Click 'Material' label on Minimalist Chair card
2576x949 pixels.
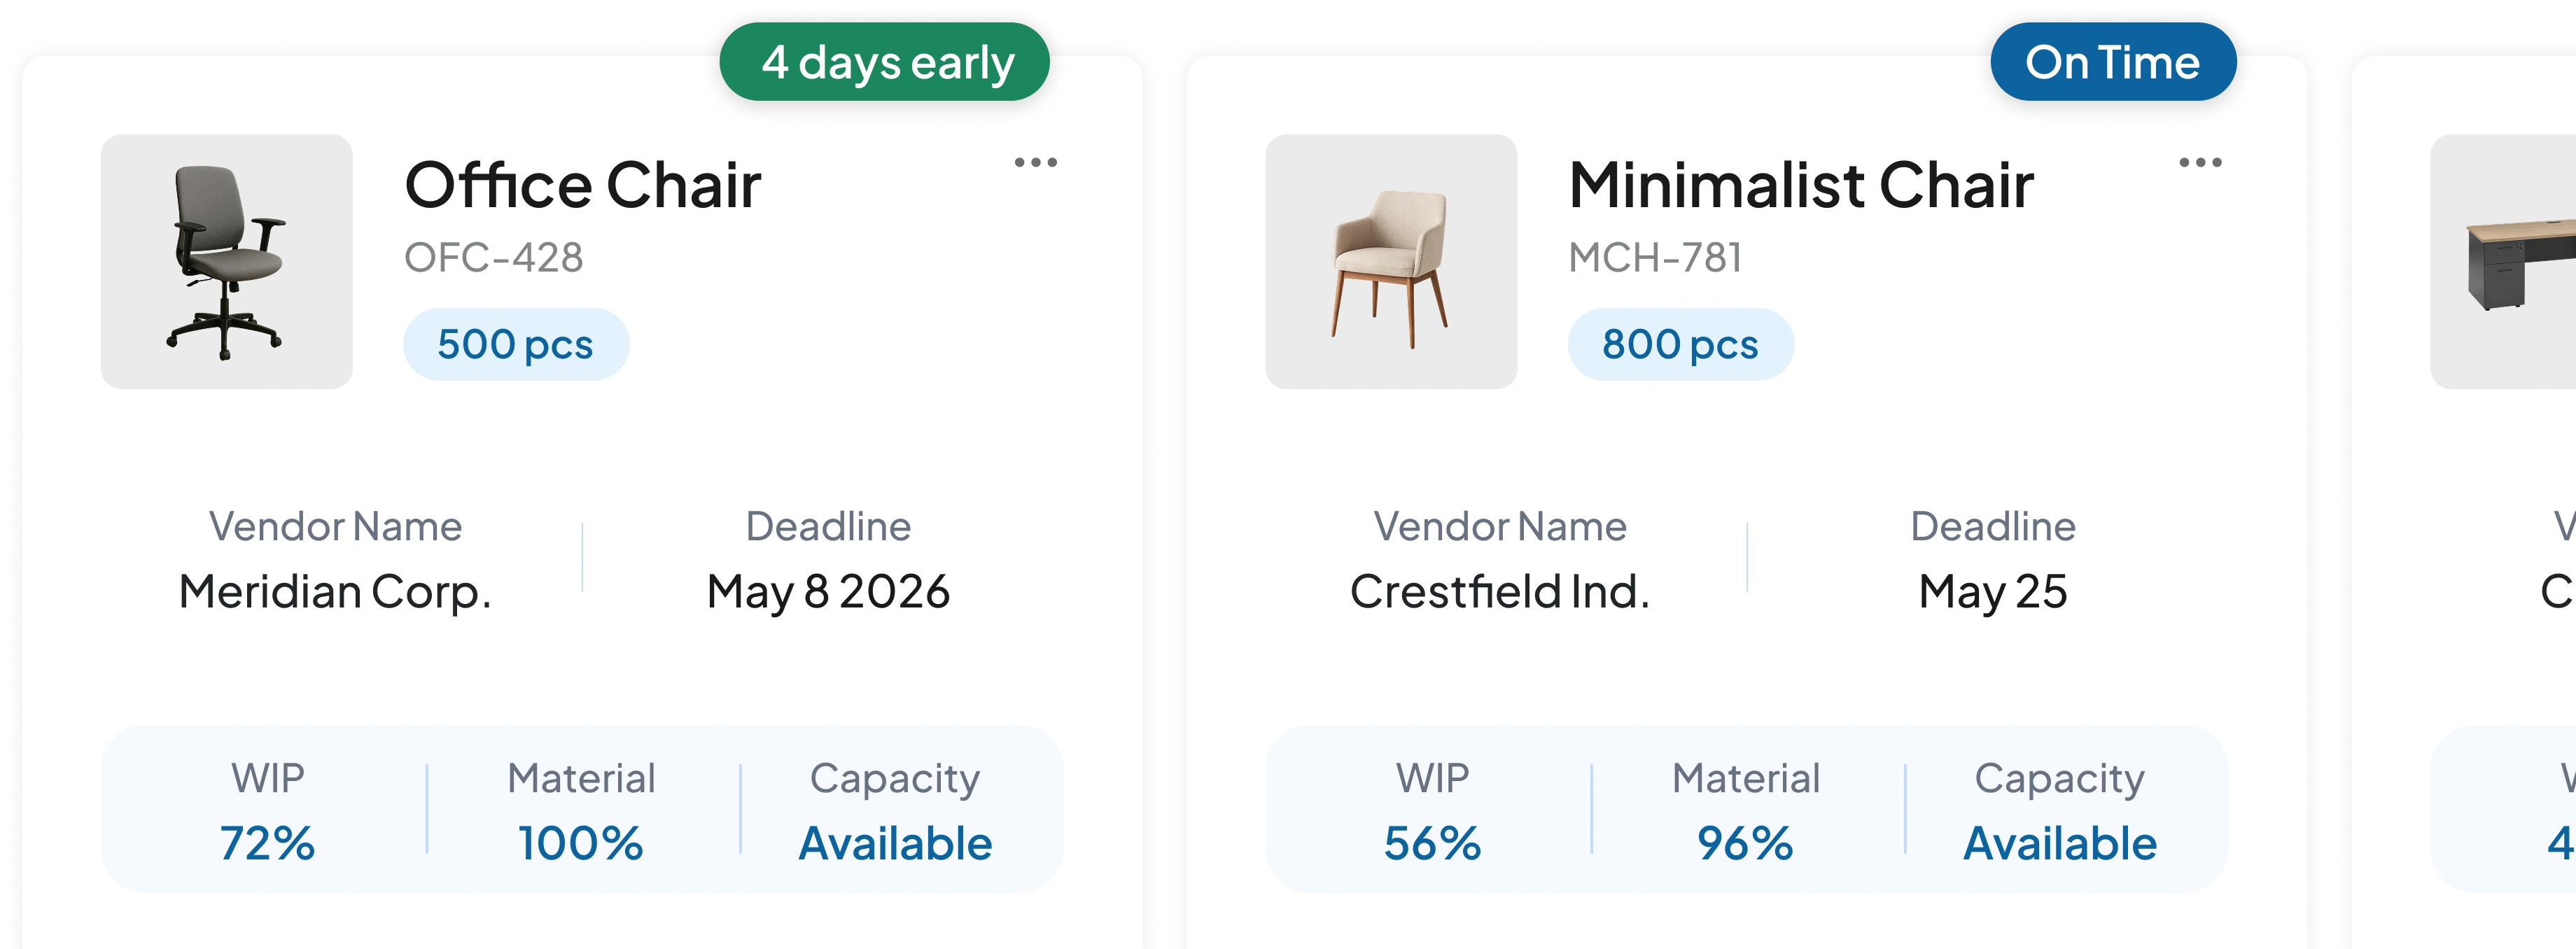point(1746,778)
